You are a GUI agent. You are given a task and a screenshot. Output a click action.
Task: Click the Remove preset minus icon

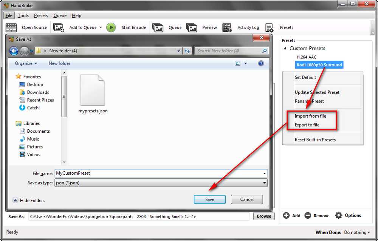point(308,215)
